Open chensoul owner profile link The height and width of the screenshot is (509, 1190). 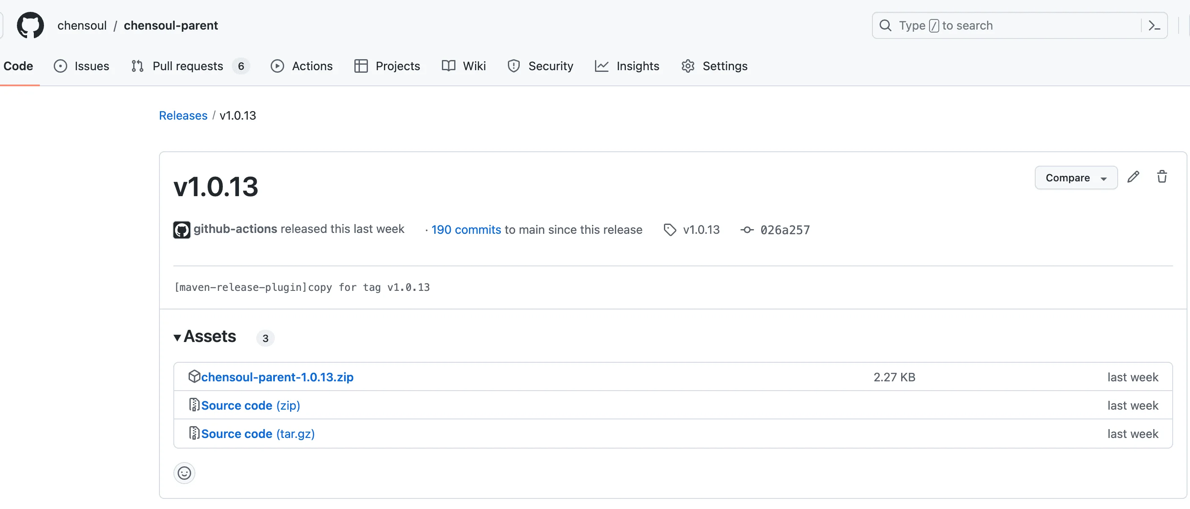point(82,25)
